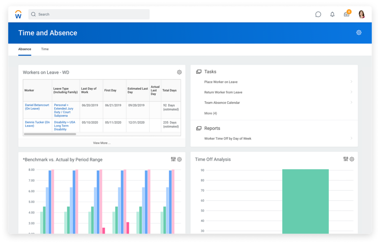Click View More in Workers on Leave
The image size is (380, 244).
click(102, 143)
